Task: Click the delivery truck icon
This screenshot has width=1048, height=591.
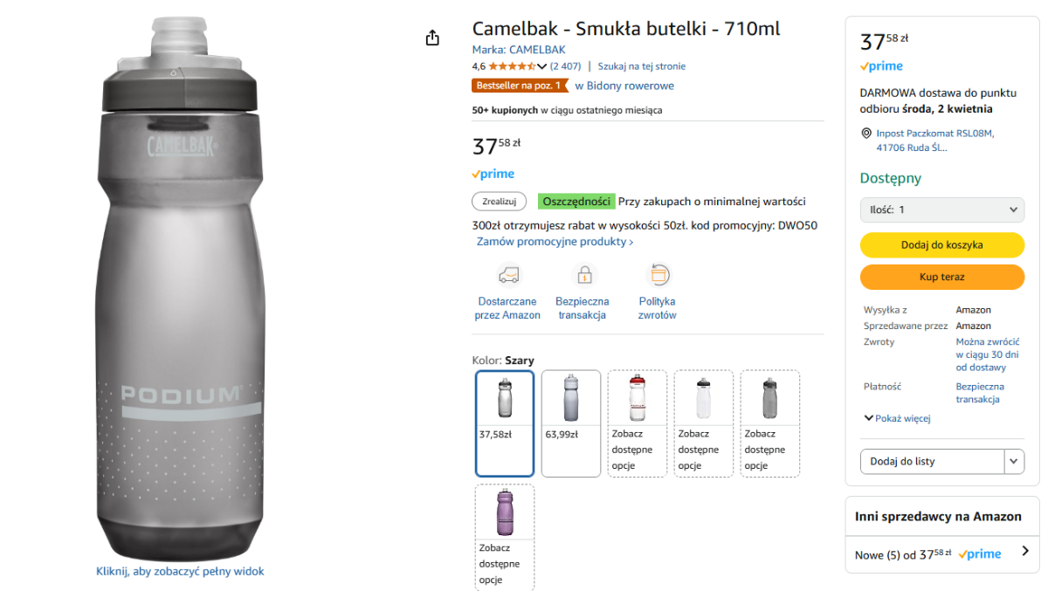Action: (x=507, y=275)
